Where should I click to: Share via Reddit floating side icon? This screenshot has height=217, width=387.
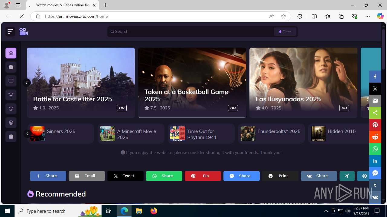[375, 137]
